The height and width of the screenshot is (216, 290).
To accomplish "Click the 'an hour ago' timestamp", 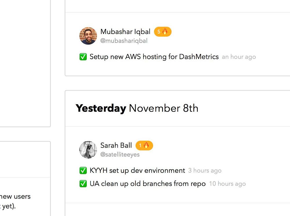I will [239, 57].
